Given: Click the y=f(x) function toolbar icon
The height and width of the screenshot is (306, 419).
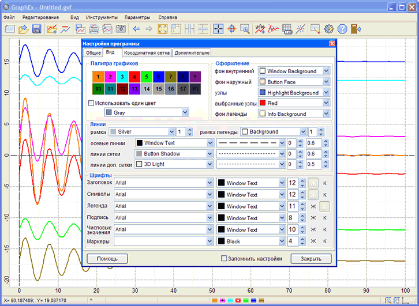Looking at the screenshot, I should pos(260,29).
